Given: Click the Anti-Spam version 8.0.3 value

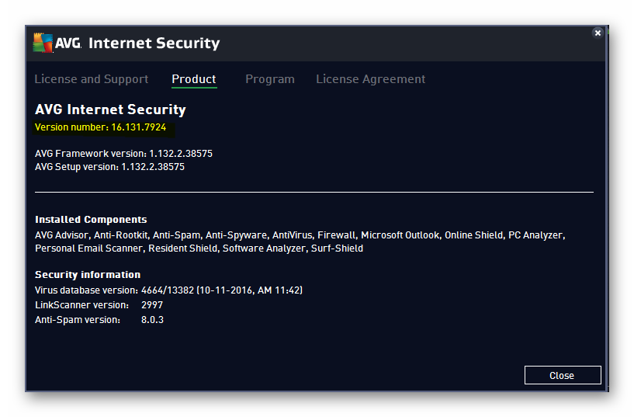Looking at the screenshot, I should [x=152, y=320].
